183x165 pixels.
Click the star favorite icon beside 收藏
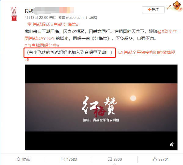(18, 159)
